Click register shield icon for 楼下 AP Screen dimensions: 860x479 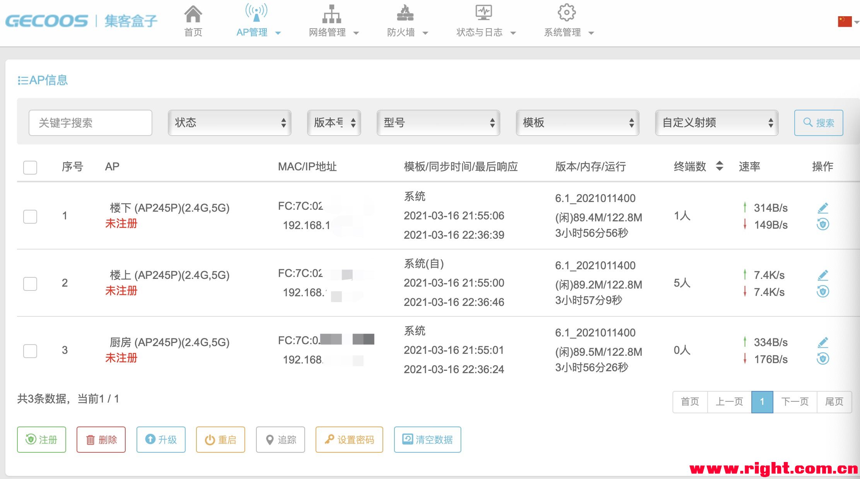tap(823, 224)
